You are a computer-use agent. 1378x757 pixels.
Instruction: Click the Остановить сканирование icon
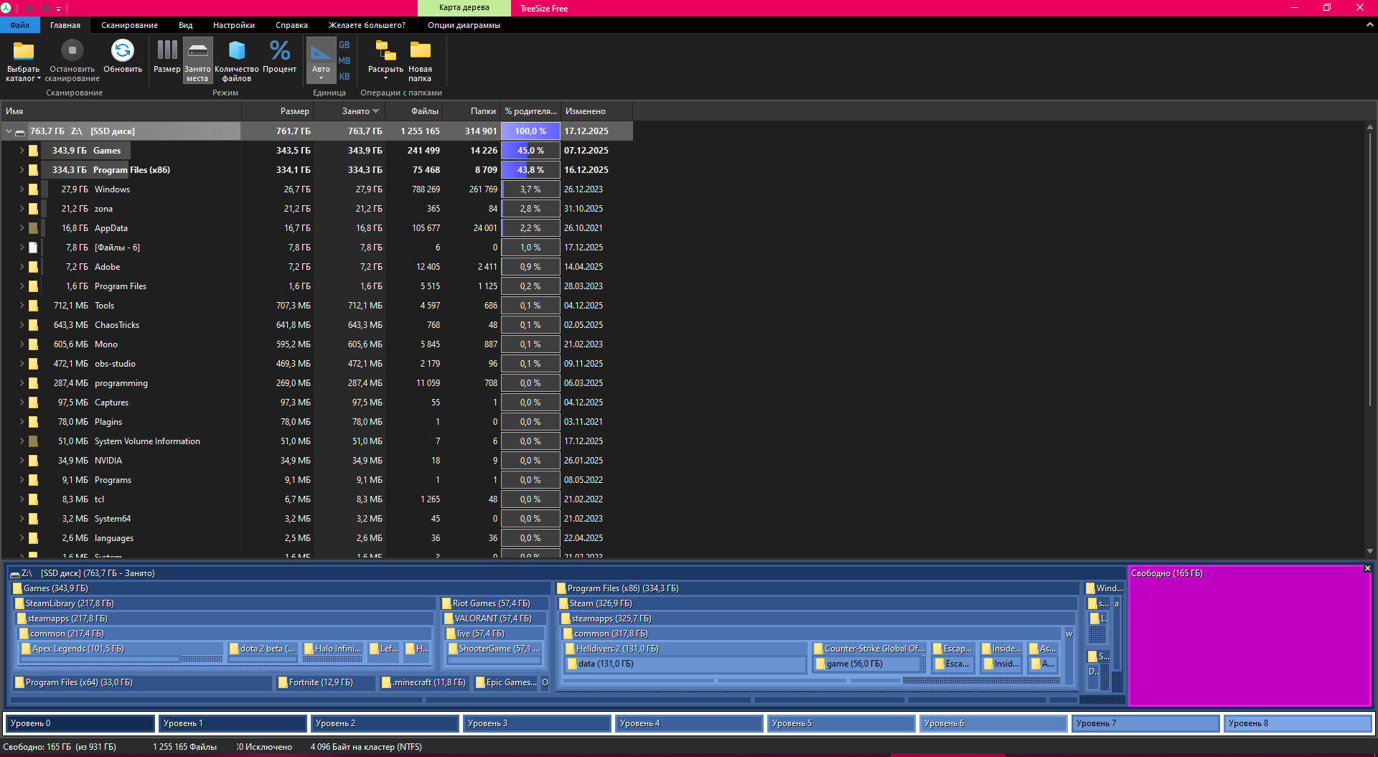click(72, 51)
